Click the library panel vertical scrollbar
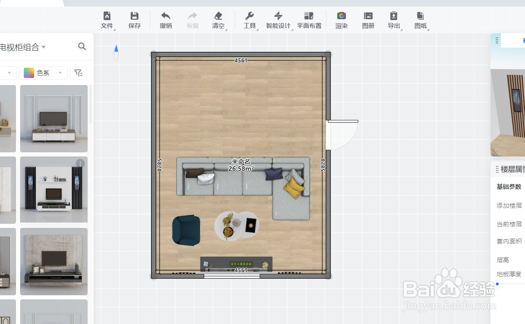 90,104
